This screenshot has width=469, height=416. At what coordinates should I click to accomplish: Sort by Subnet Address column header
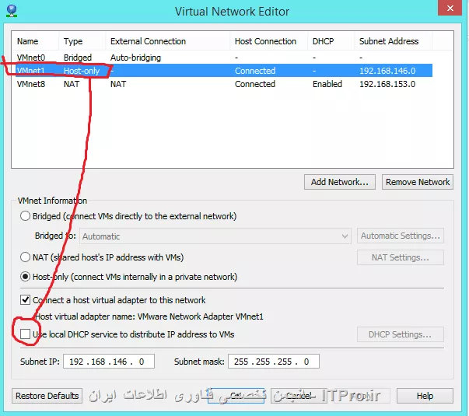393,41
